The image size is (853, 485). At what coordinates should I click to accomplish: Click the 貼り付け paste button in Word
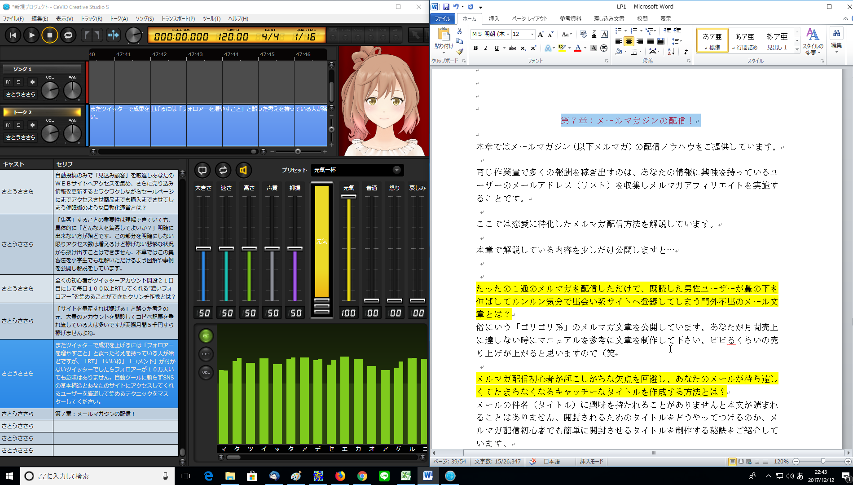(x=444, y=39)
